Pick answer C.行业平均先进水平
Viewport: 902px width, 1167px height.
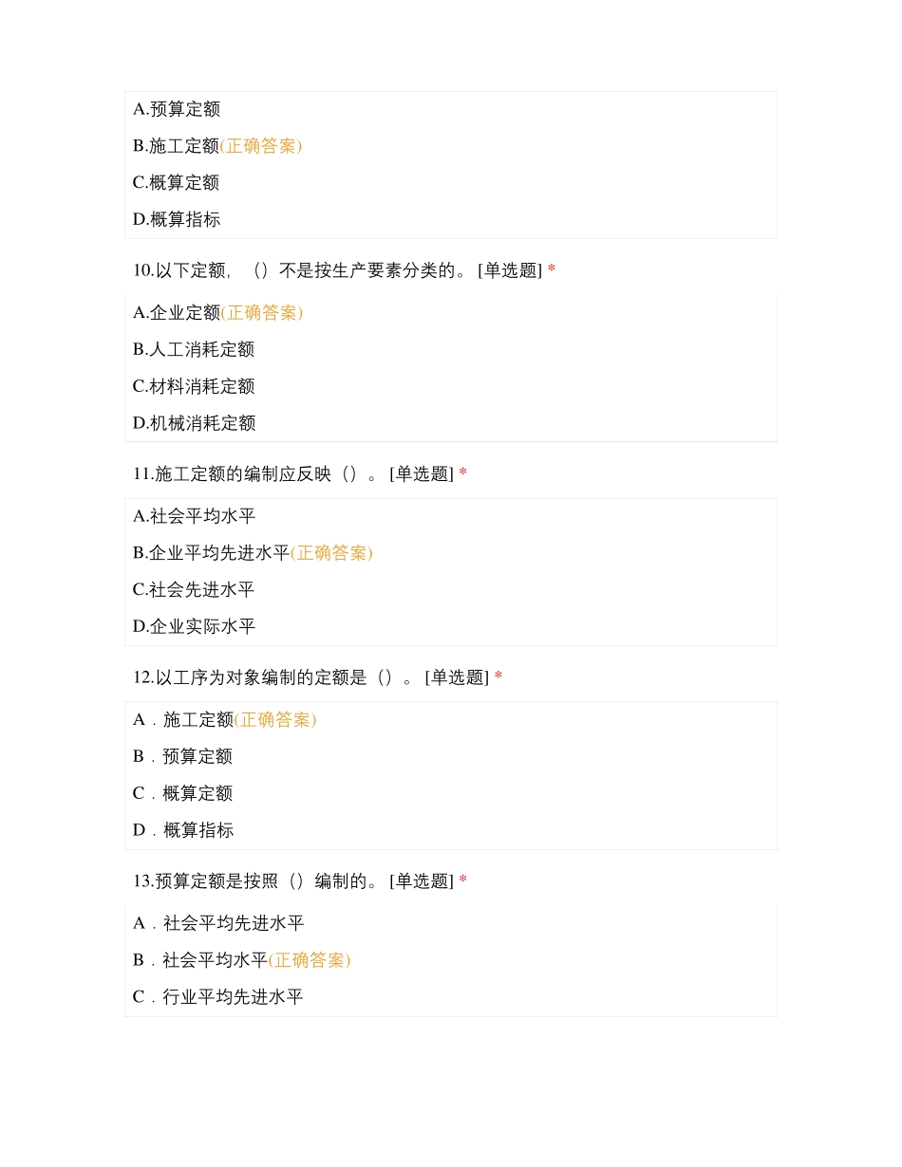pos(218,997)
